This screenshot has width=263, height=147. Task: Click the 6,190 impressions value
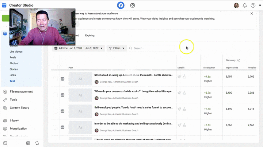click(x=229, y=109)
